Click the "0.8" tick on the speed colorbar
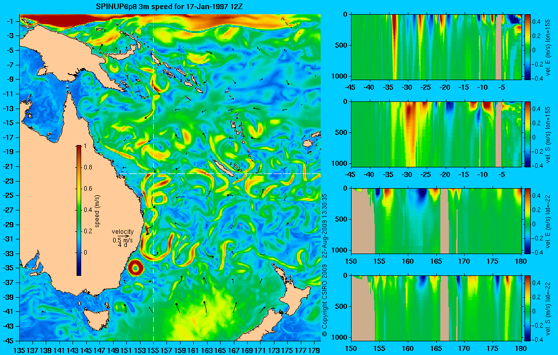 (88, 167)
